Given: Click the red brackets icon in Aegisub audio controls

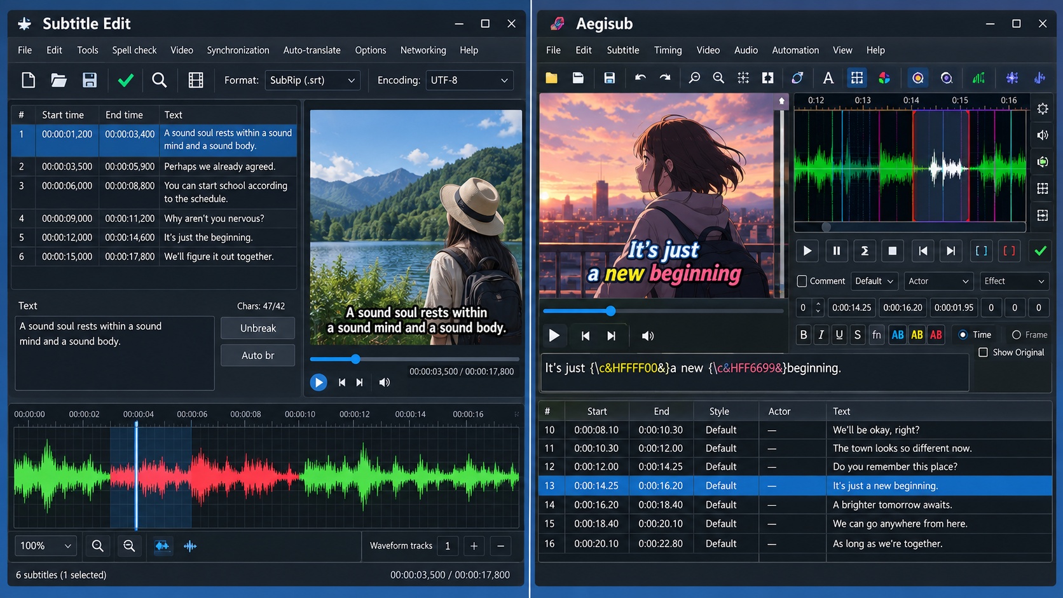Looking at the screenshot, I should (x=1009, y=251).
